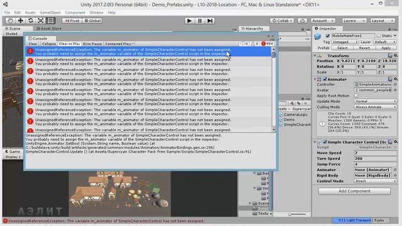Click the info message counter icon in Console
The width and height of the screenshot is (402, 226).
click(x=244, y=44)
